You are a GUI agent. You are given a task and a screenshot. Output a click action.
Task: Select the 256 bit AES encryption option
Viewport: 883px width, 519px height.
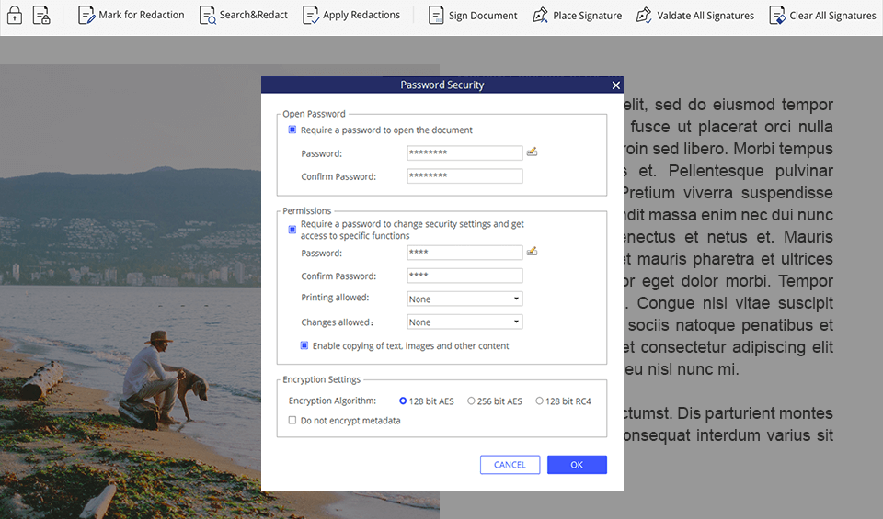pyautogui.click(x=471, y=401)
